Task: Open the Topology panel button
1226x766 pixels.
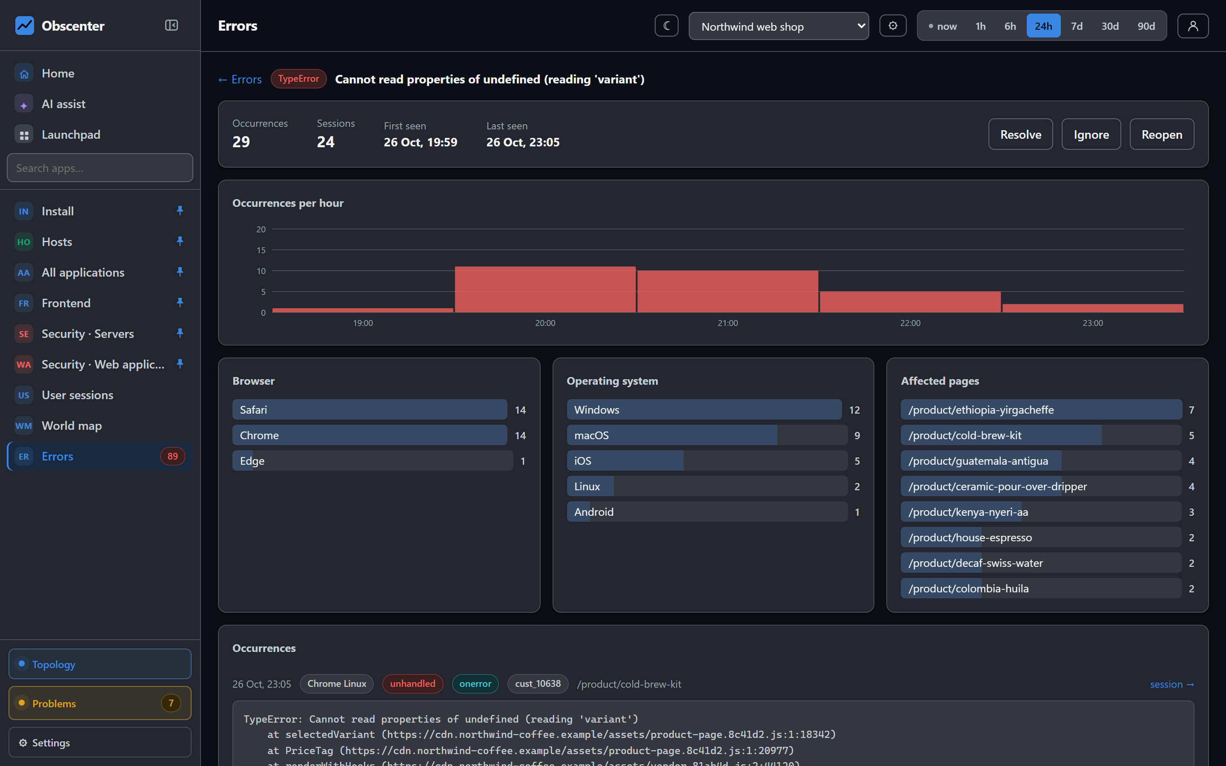Action: tap(100, 664)
